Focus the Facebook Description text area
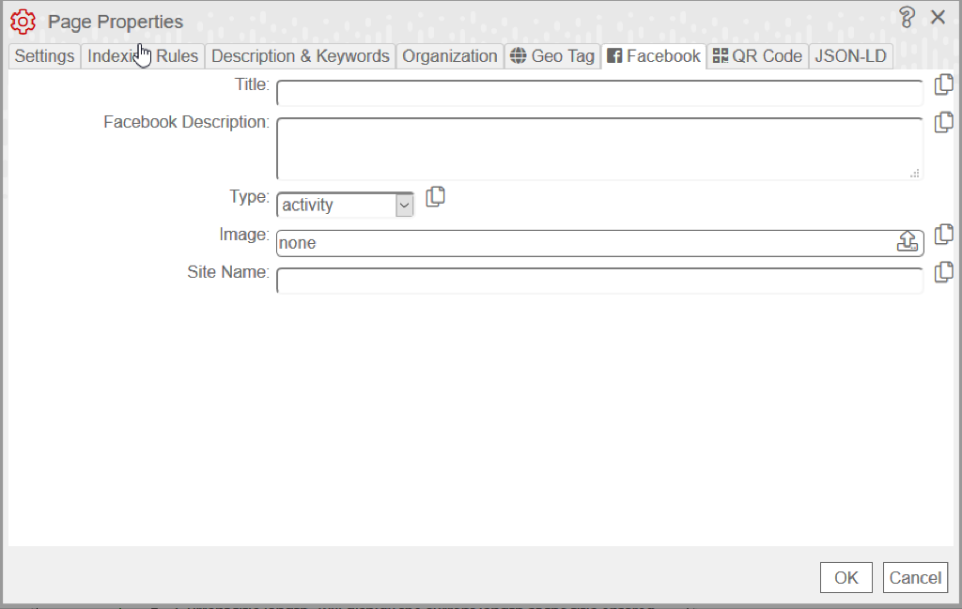 [600, 149]
